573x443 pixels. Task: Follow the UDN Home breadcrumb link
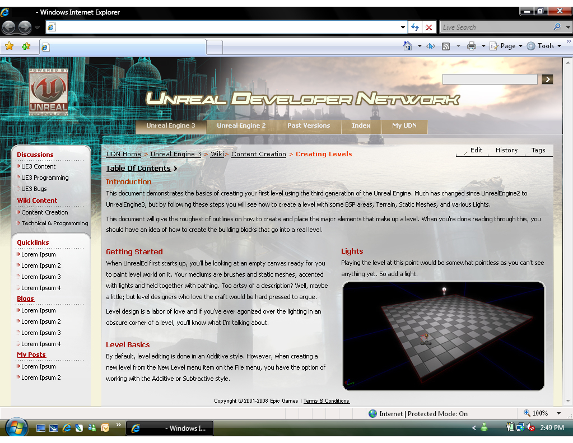click(124, 154)
